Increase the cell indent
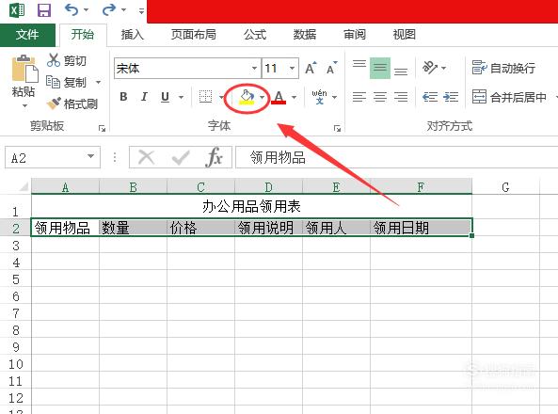The width and height of the screenshot is (558, 414). click(x=451, y=97)
